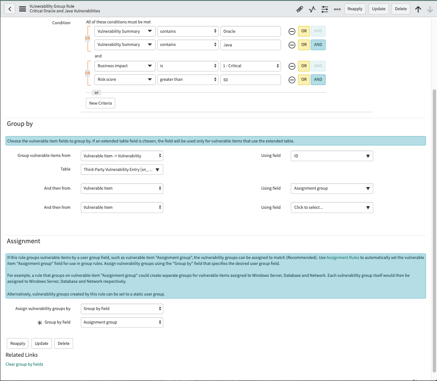Click Delete in the header bar
Screen dimensions: 437x381
[401, 9]
